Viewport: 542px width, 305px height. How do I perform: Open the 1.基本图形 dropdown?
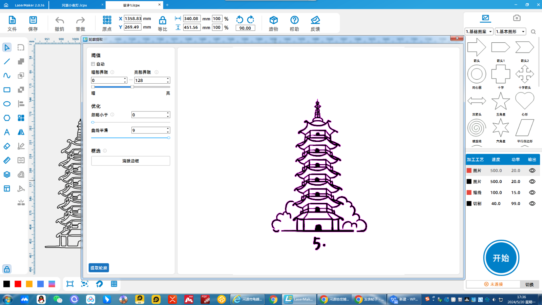[510, 31]
